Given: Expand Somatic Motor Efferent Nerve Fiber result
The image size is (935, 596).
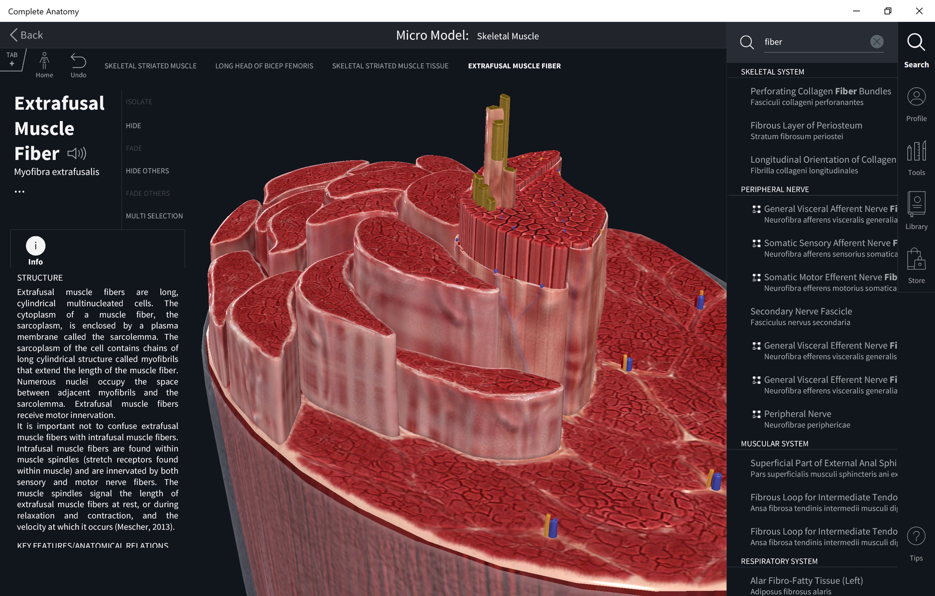Looking at the screenshot, I should point(756,277).
